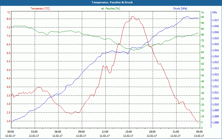Select the green "rel. Feuchte [%]" legend label
This screenshot has width=222, height=139.
pyautogui.click(x=110, y=9)
